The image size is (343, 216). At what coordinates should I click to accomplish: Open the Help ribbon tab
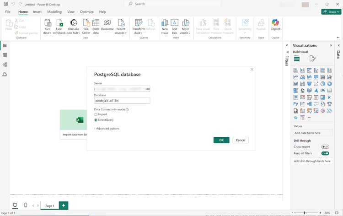pos(102,12)
